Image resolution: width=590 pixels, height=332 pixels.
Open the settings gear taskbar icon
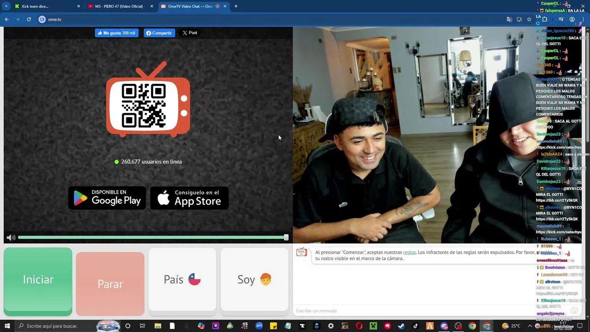click(x=330, y=326)
